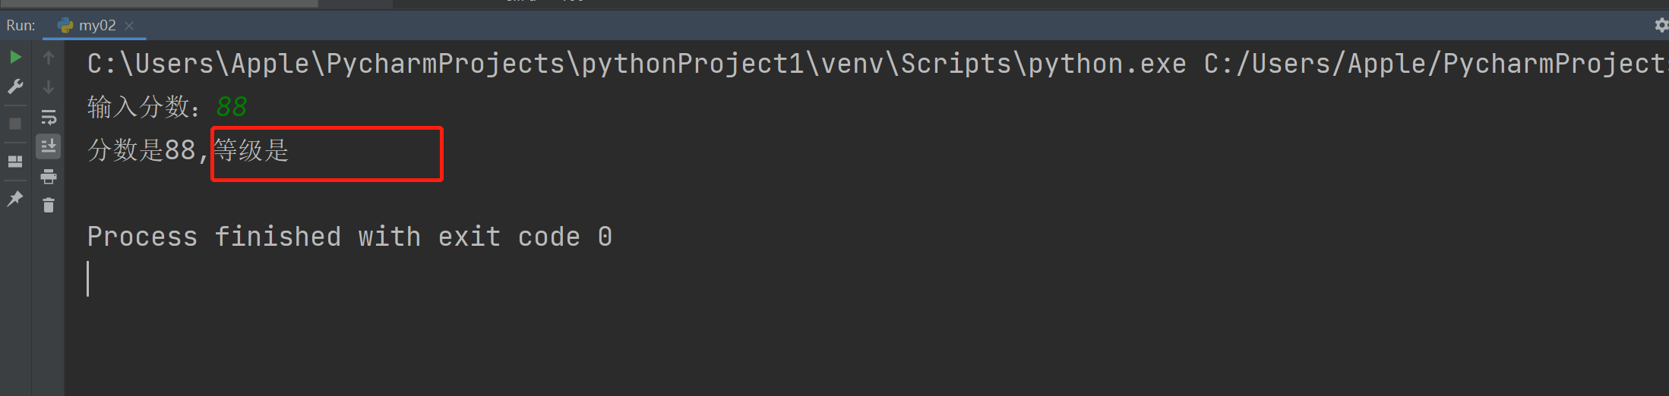This screenshot has width=1669, height=396.
Task: Click the 等级是 output text
Action: click(251, 150)
